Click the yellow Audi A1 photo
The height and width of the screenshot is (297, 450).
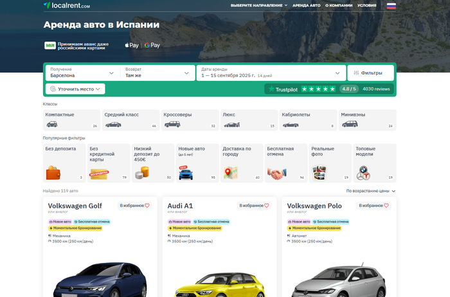[220, 285]
